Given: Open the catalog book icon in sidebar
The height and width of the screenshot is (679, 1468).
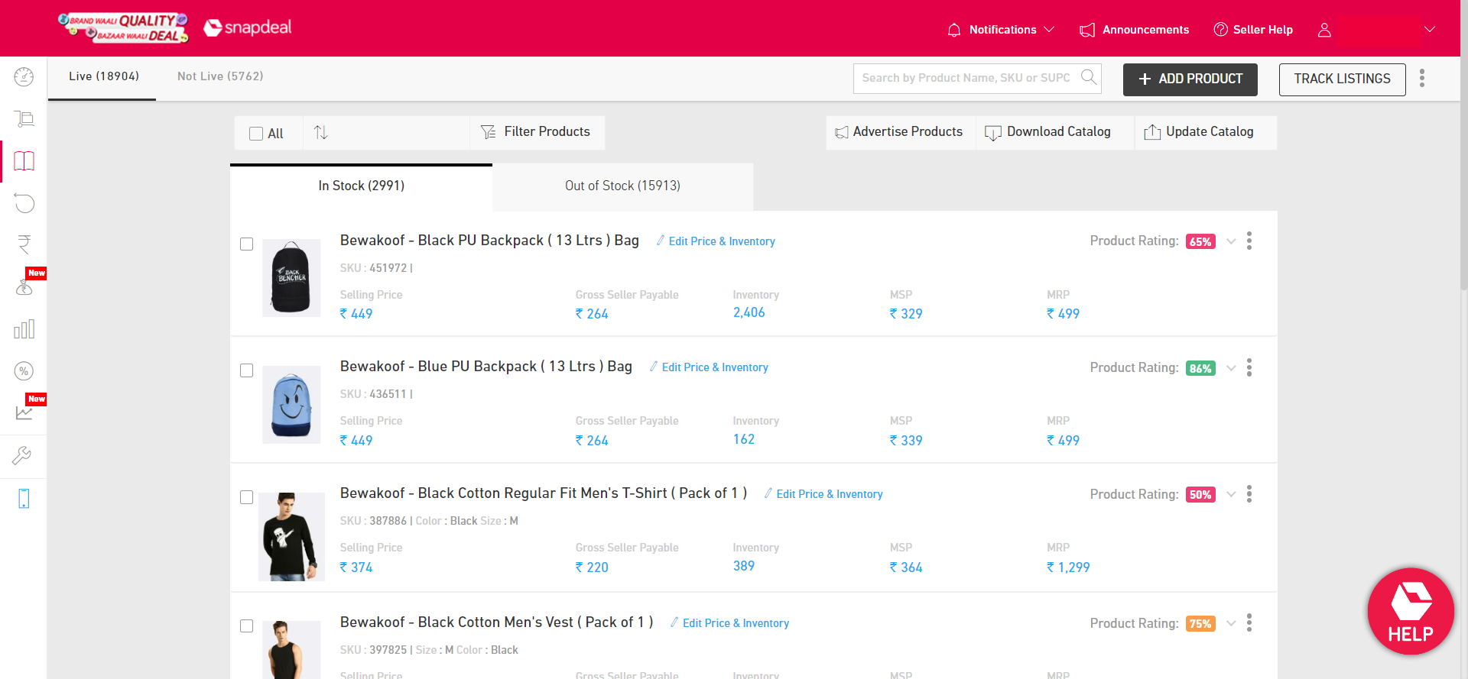Looking at the screenshot, I should point(24,161).
